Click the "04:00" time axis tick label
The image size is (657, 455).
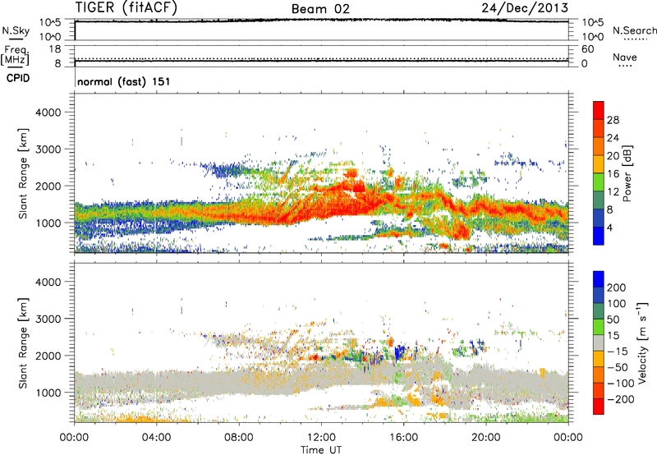(x=157, y=438)
